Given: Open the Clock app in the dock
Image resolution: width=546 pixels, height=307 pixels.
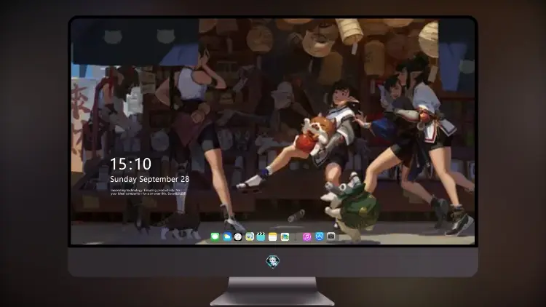Looking at the screenshot, I should click(238, 236).
